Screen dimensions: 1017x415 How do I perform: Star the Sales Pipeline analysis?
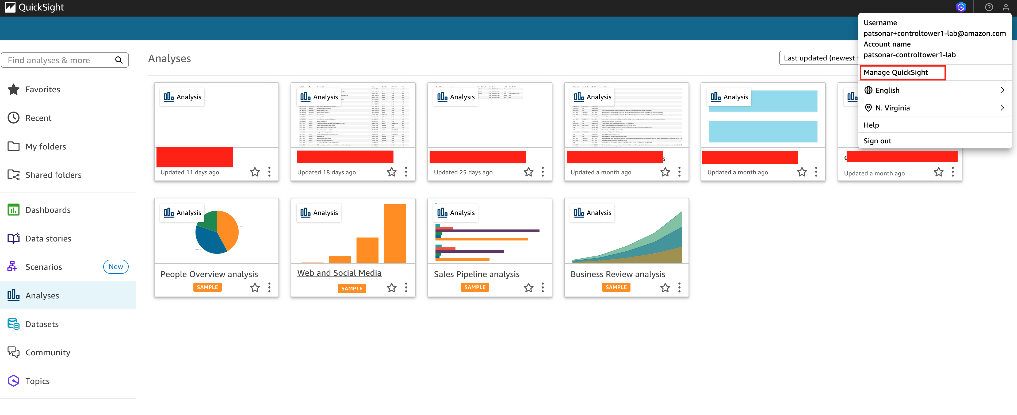[x=528, y=287]
